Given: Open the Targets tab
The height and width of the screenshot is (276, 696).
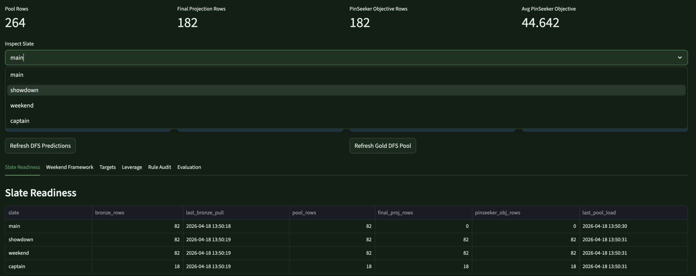Looking at the screenshot, I should tap(107, 167).
